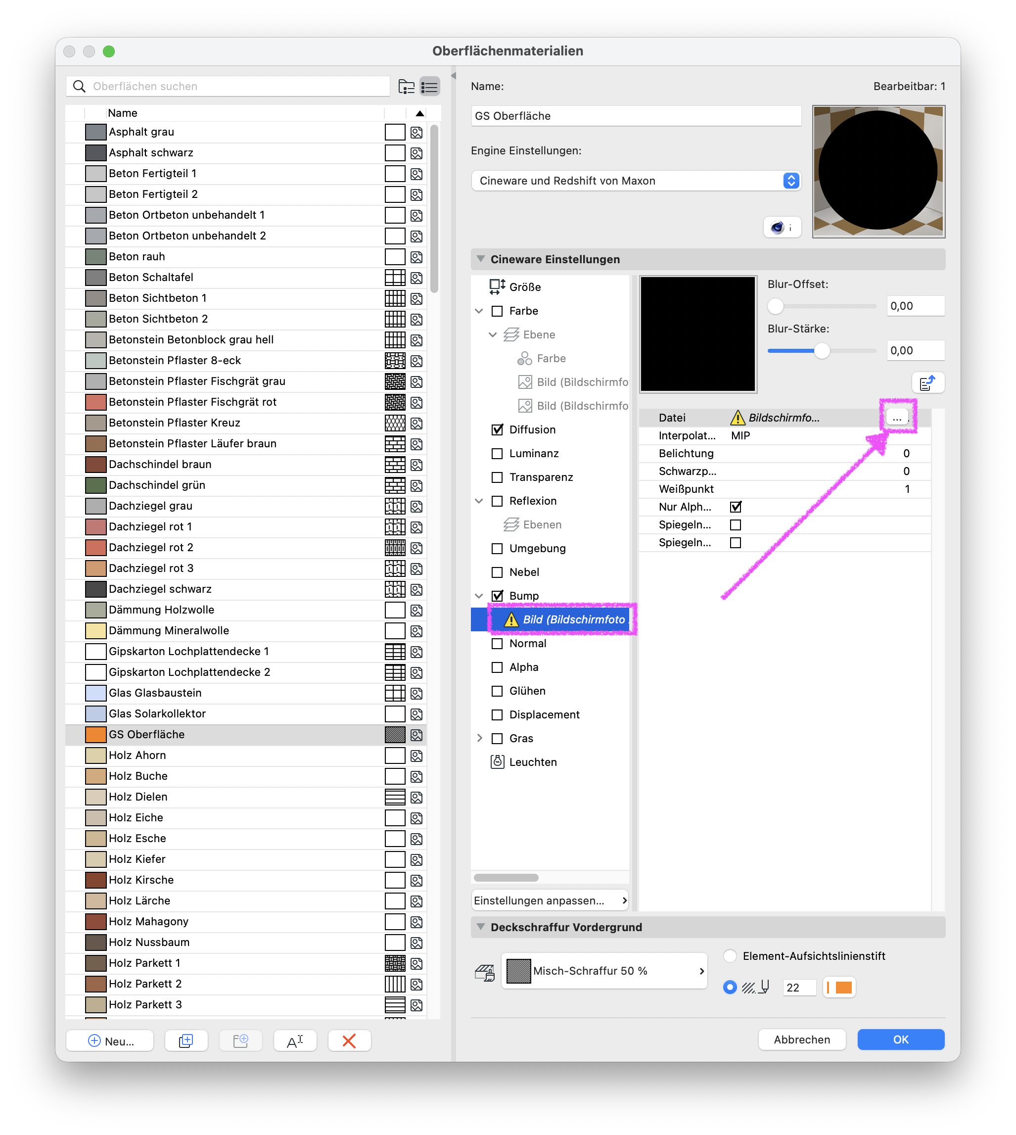The width and height of the screenshot is (1016, 1135).
Task: Click the texture export icon below Blur-Stärke
Action: coord(928,383)
